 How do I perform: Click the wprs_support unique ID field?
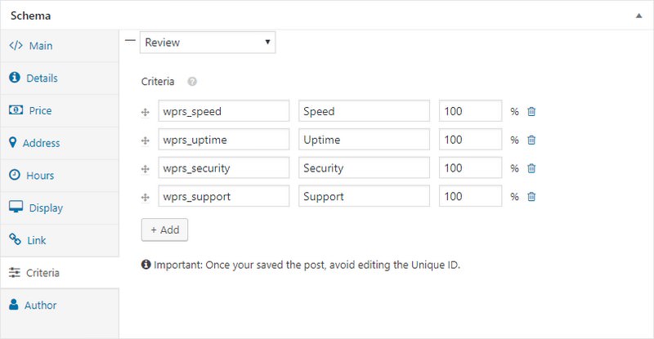click(x=223, y=196)
